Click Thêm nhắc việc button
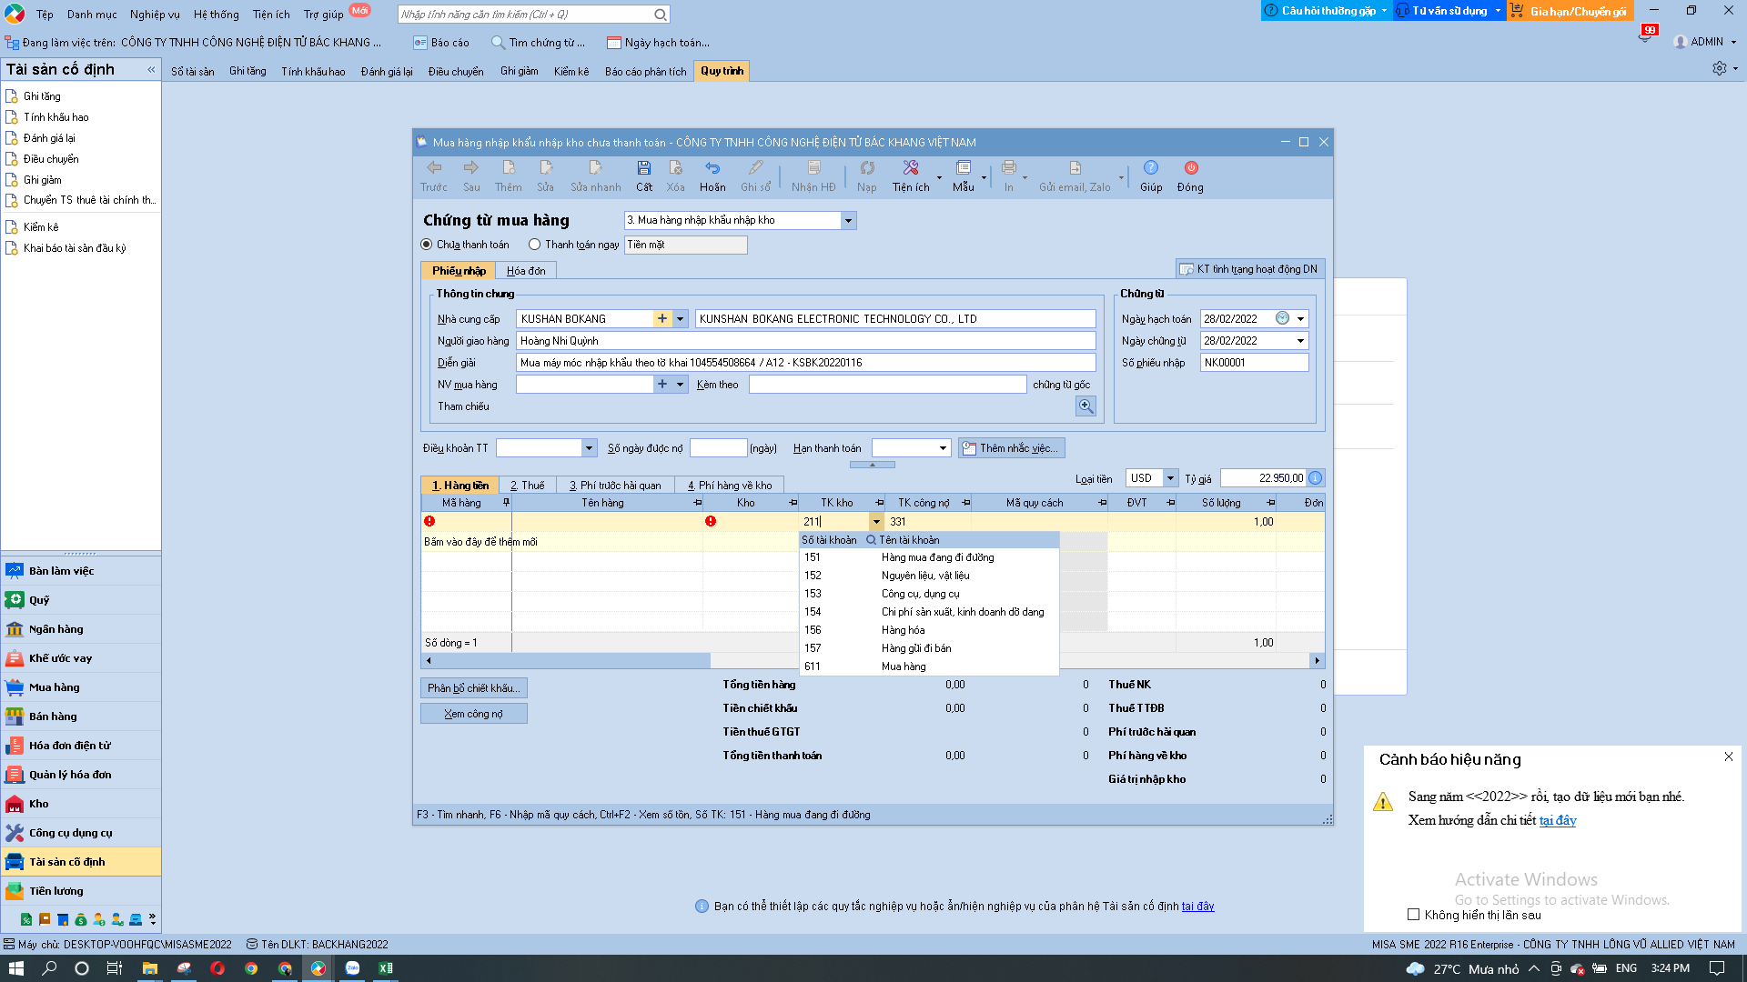Viewport: 1747px width, 982px height. click(x=1011, y=448)
